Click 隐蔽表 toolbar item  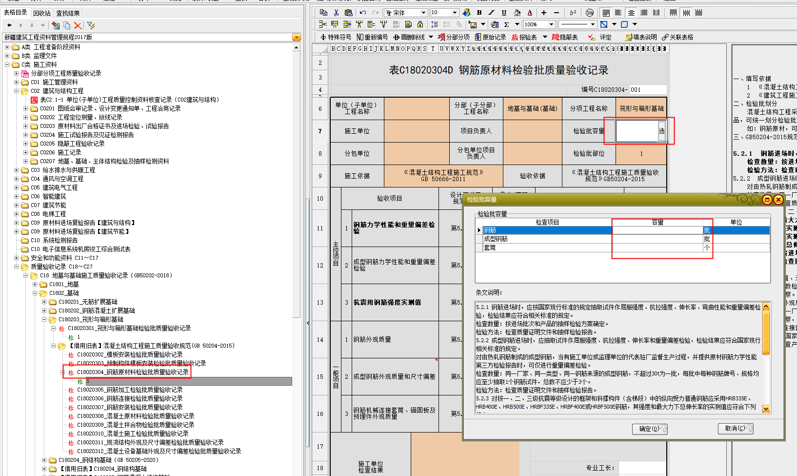(565, 37)
